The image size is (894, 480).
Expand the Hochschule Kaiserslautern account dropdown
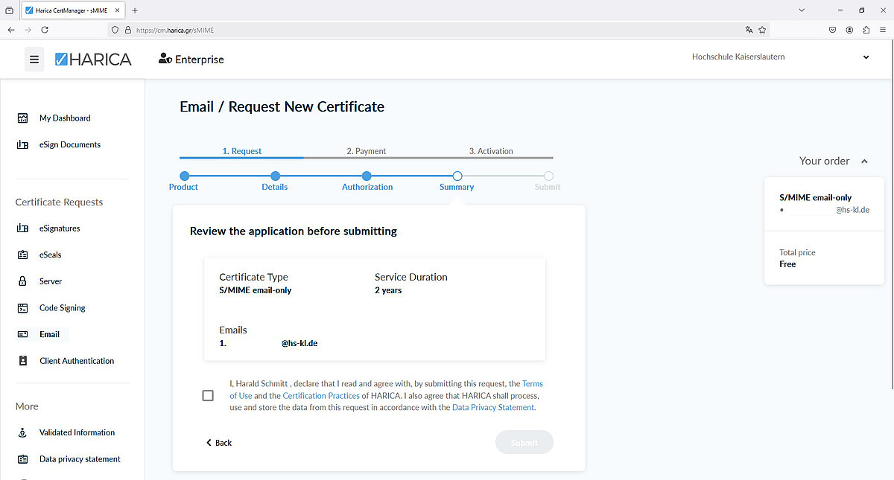[866, 57]
